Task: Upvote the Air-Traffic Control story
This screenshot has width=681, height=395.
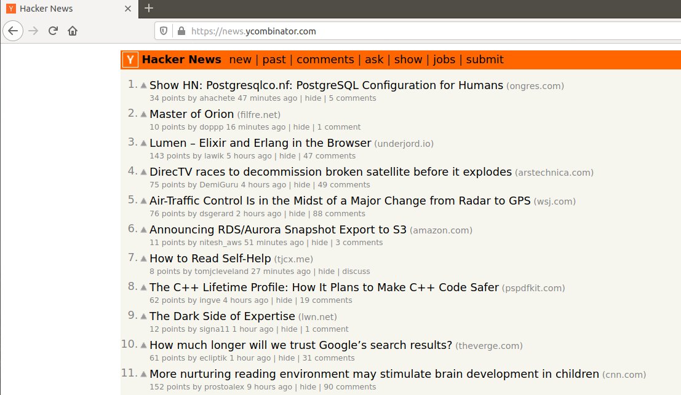Action: (x=143, y=201)
